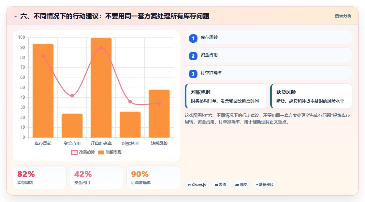Select the 缺货风险 info card
The width and height of the screenshot is (365, 202).
click(x=311, y=96)
